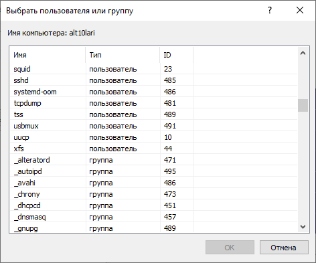Image resolution: width=316 pixels, height=263 pixels.
Task: Click ID value 491 for usbmux
Action: coord(170,126)
